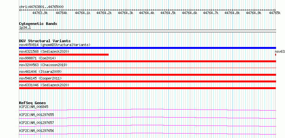Select the KIF2C NM_006845 intron line
Viewport: 285px width, 138px height.
click(147, 110)
